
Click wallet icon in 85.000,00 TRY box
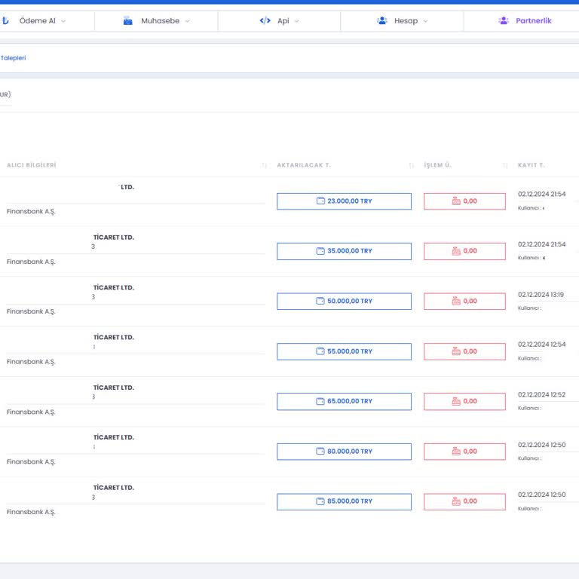tap(320, 501)
